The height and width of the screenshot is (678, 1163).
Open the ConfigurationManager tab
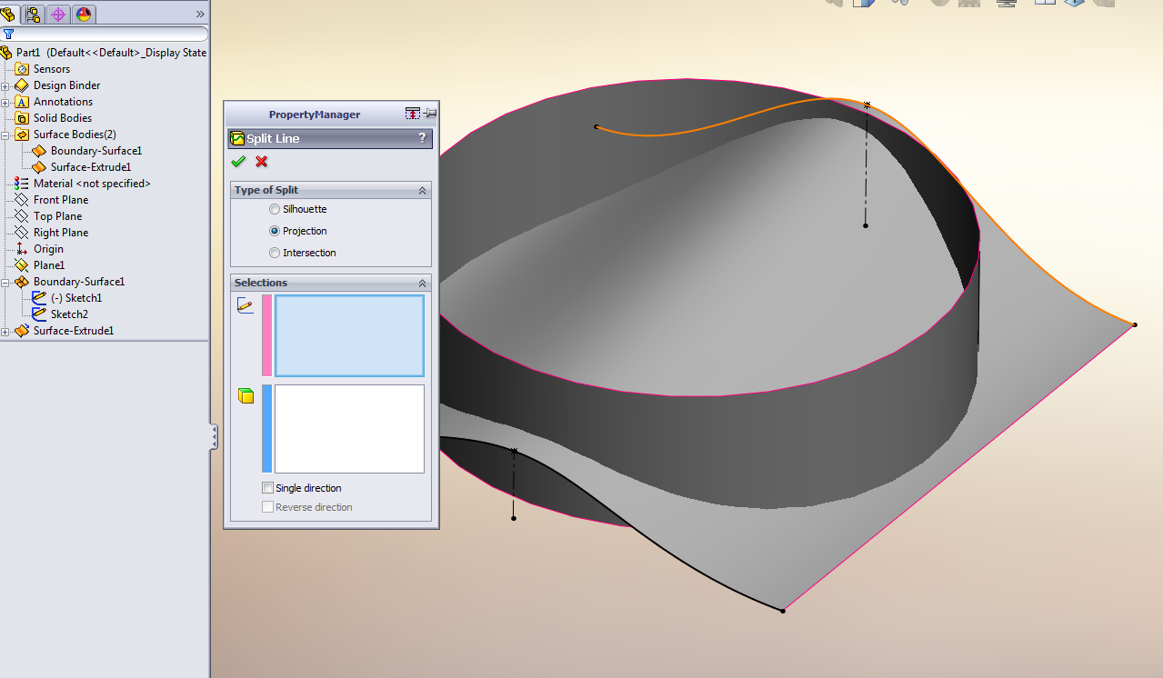58,14
